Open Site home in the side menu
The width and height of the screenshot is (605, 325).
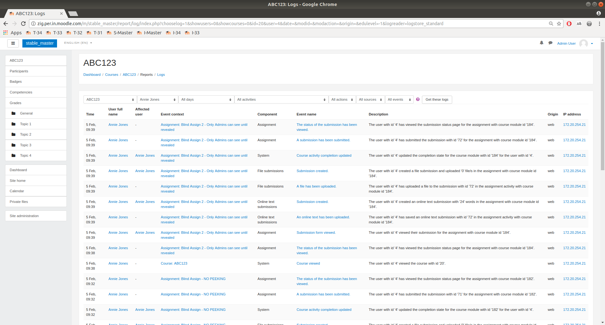[36, 181]
